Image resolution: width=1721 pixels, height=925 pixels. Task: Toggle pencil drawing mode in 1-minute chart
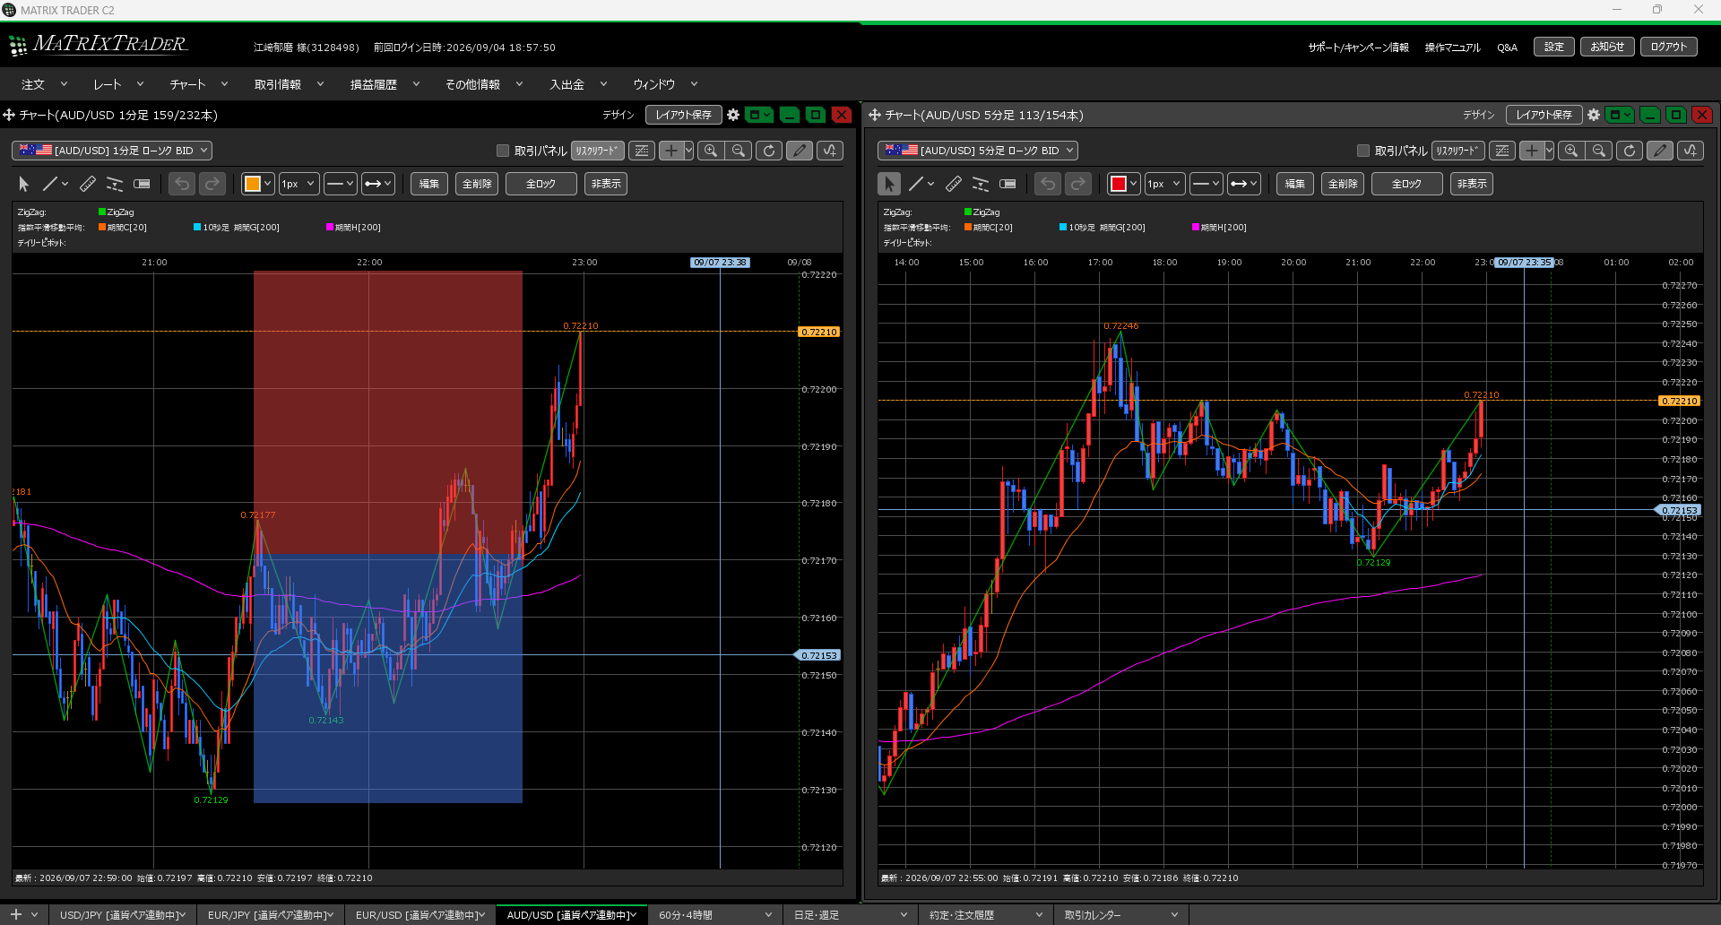tap(800, 151)
